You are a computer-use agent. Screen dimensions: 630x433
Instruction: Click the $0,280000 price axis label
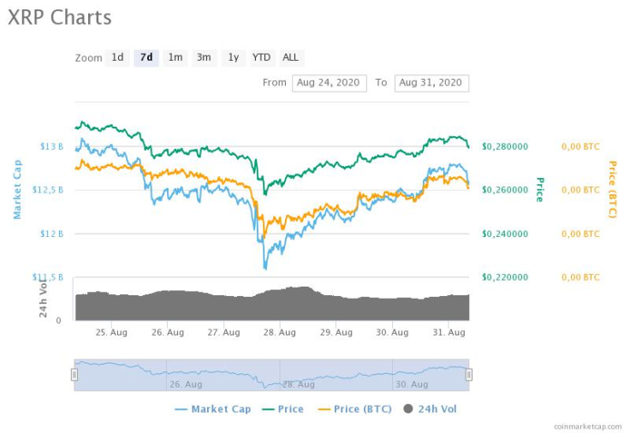(505, 146)
